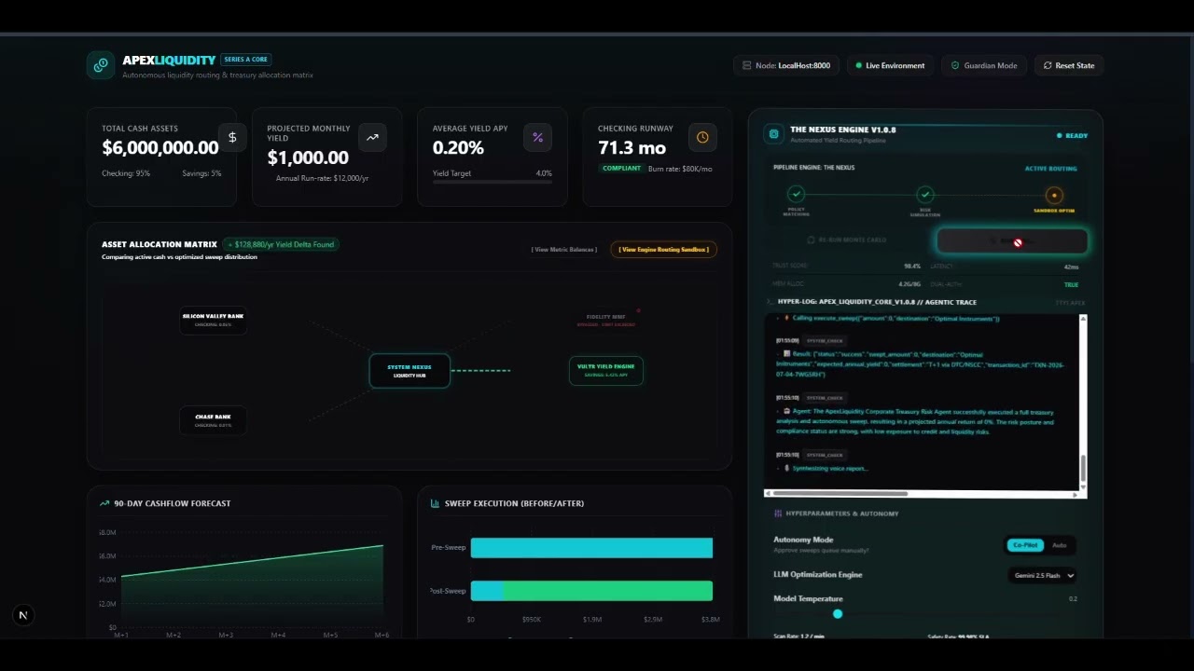Click the percent icon on Average Yield APY
Viewport: 1194px width, 671px height.
pos(537,137)
